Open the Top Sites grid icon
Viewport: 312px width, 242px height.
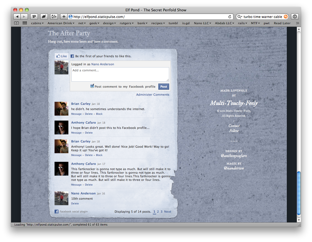coord(25,23)
